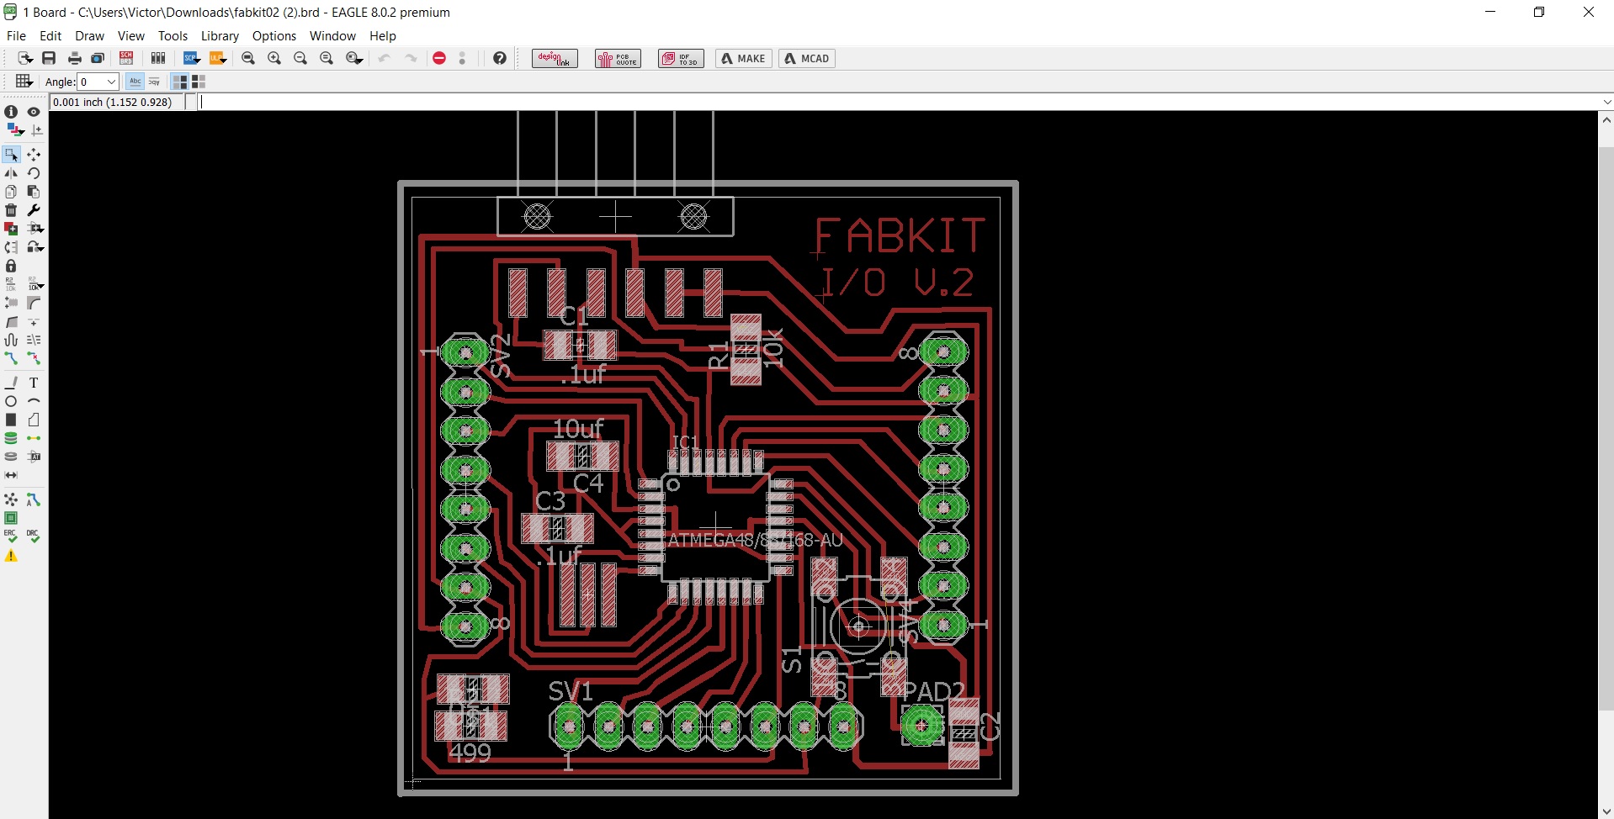Open the Edit menu
Image resolution: width=1614 pixels, height=819 pixels.
click(50, 36)
